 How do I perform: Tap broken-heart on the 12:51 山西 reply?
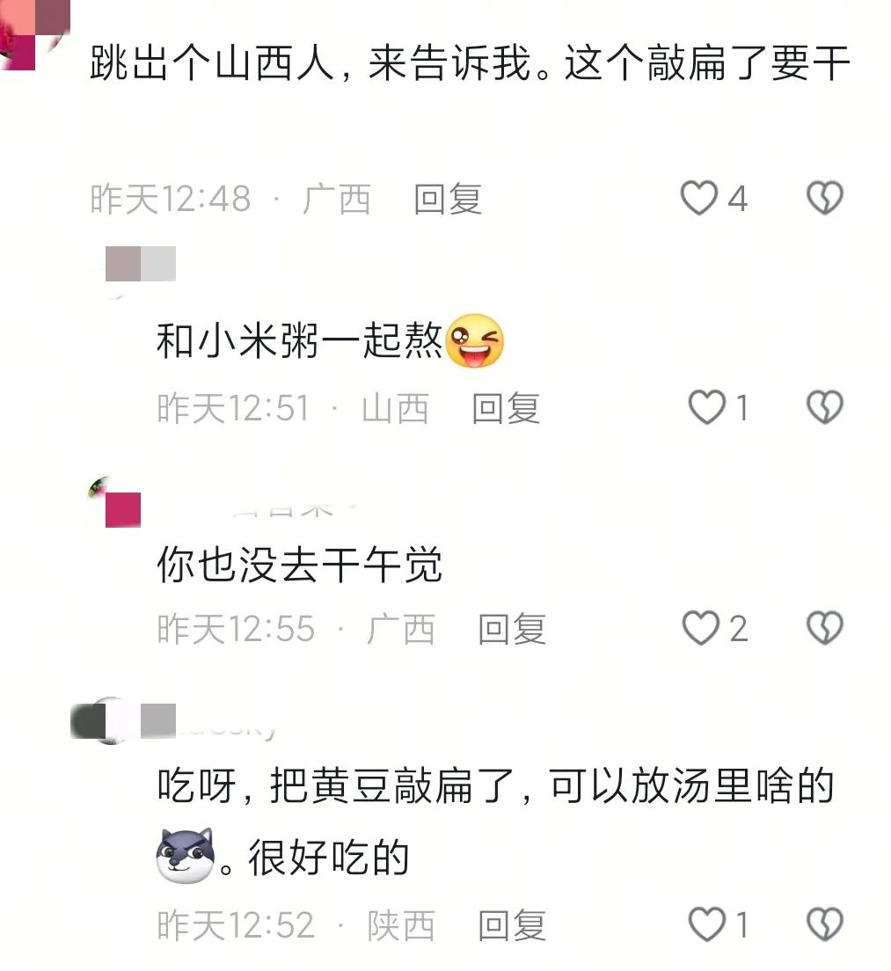(825, 407)
